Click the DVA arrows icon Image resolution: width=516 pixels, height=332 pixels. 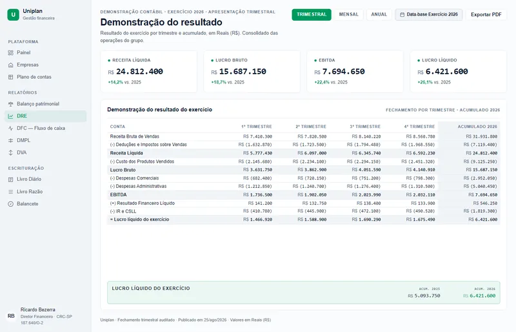[11, 152]
